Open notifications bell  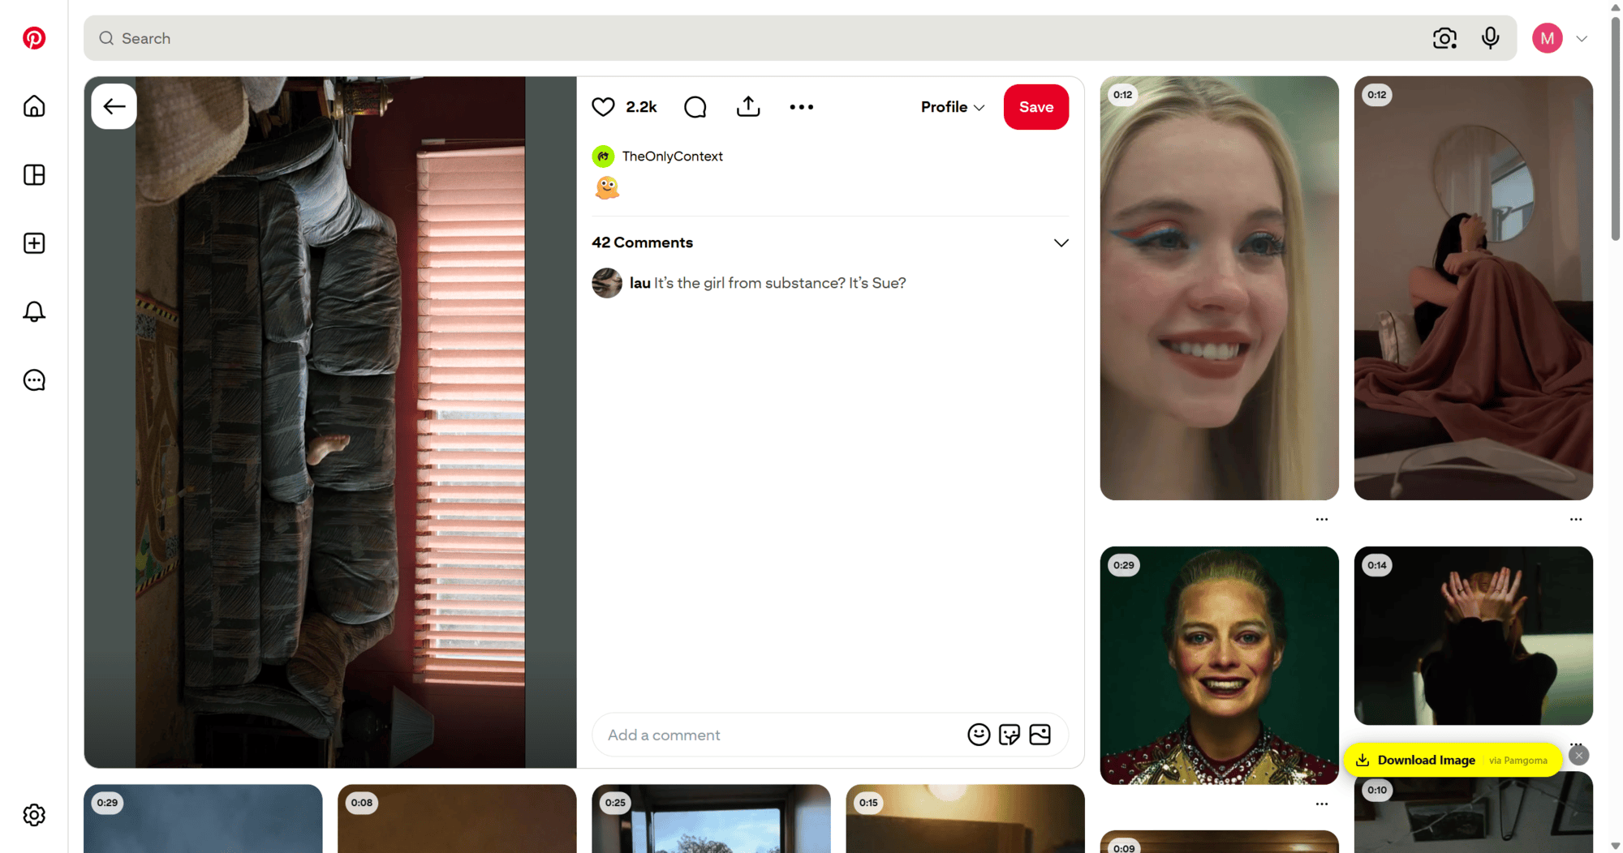34,311
